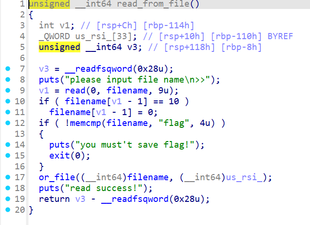Click the us_rsi_[33] array declaration
Viewport: 310px width, 225px height.
pyautogui.click(x=103, y=36)
